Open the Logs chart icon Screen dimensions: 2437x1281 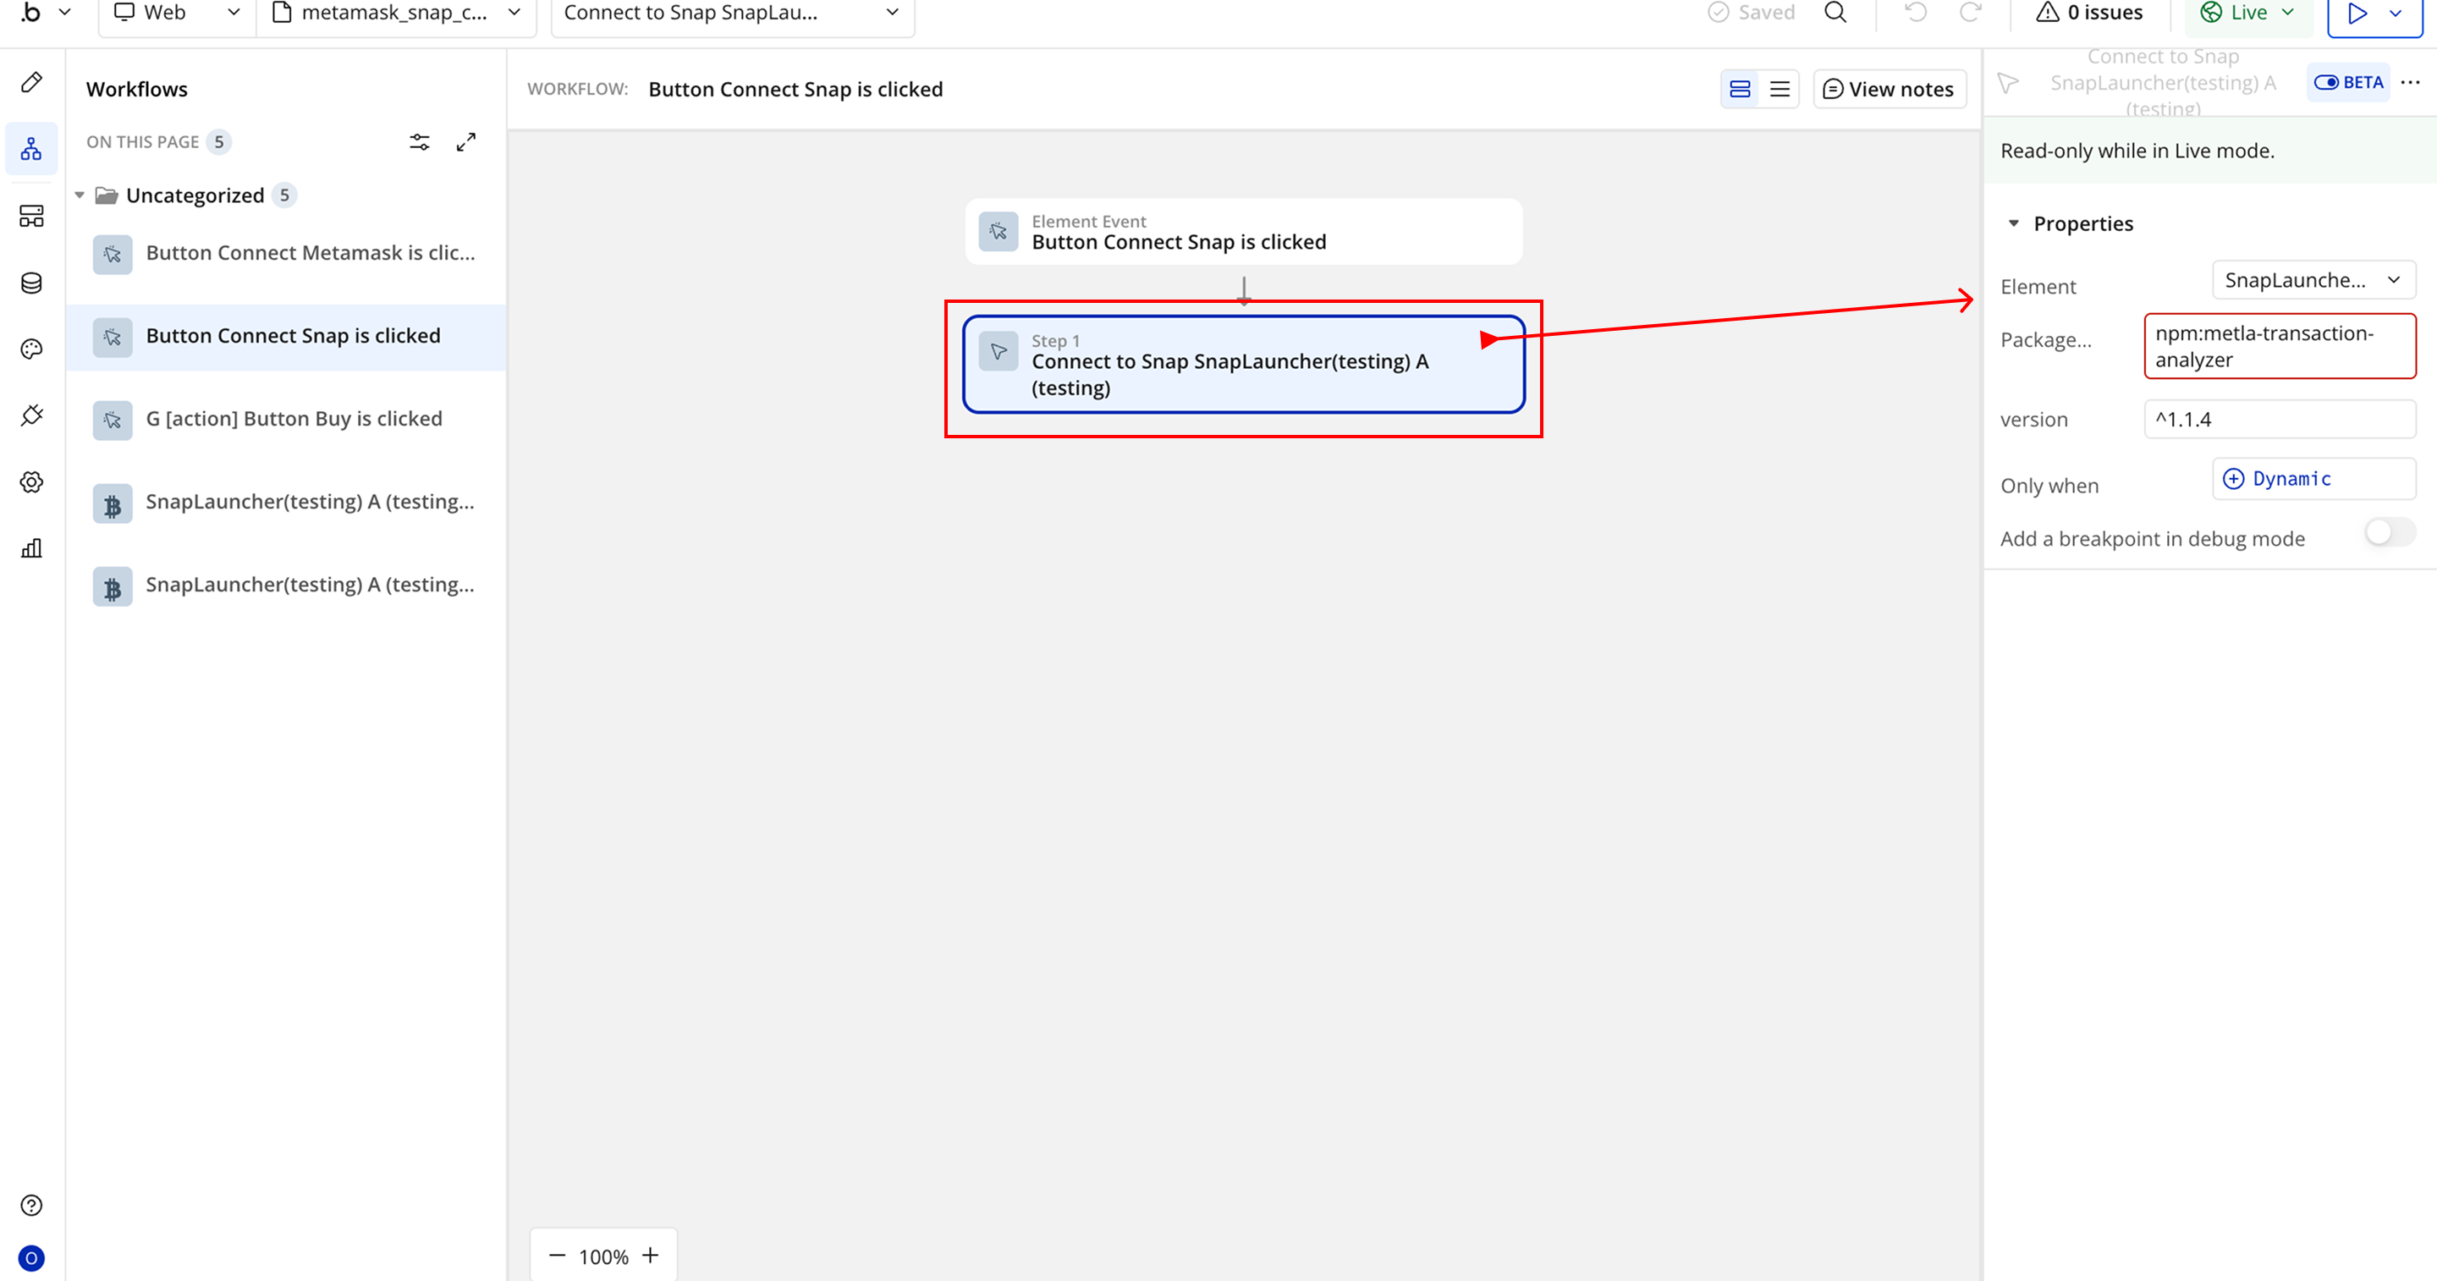tap(31, 549)
